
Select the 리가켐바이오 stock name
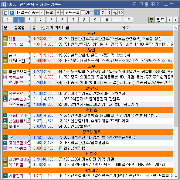[19, 159]
